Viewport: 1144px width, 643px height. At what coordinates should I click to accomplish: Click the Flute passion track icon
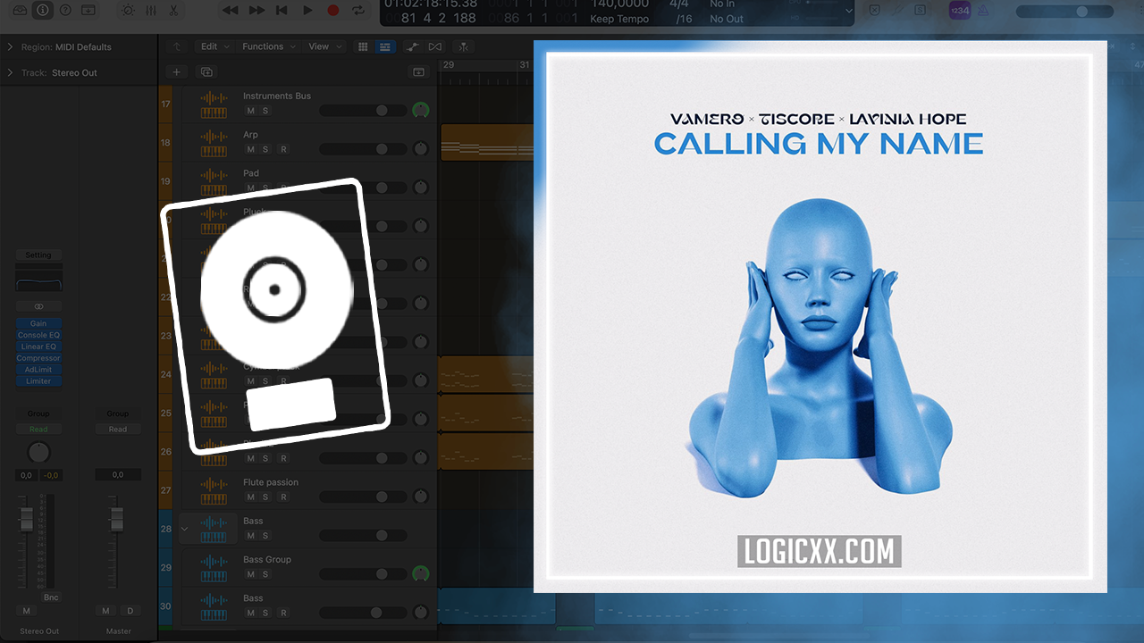click(214, 490)
